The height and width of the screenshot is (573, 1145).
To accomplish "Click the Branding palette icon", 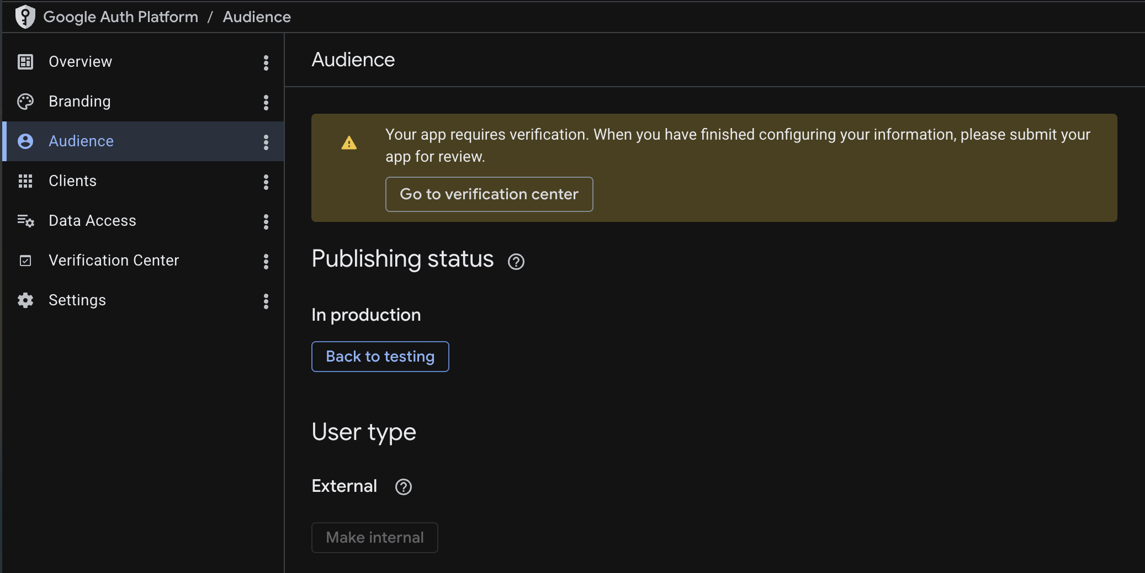I will pyautogui.click(x=25, y=102).
